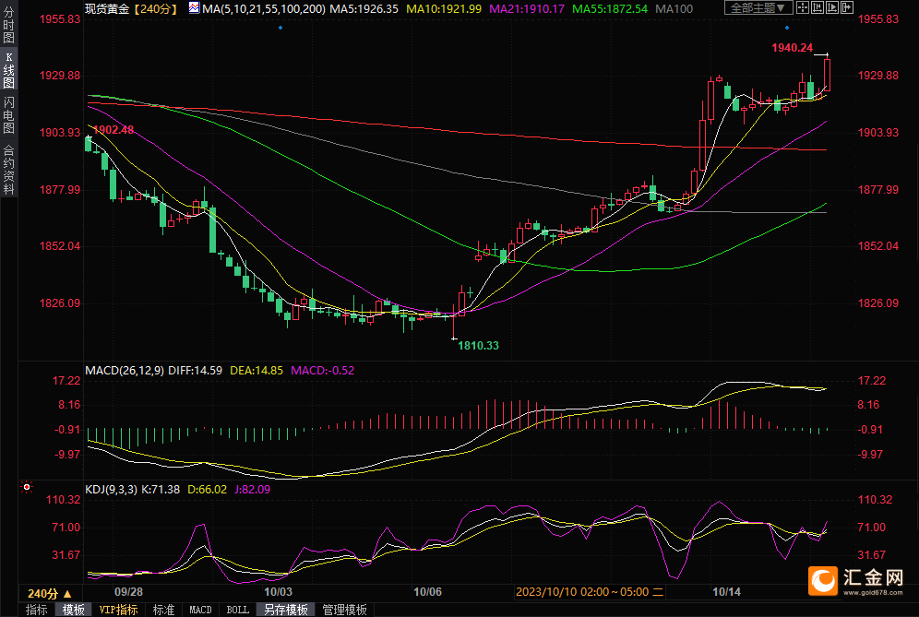Image resolution: width=919 pixels, height=617 pixels.
Task: Click the third window layout icon at top right
Action: pyautogui.click(x=831, y=7)
